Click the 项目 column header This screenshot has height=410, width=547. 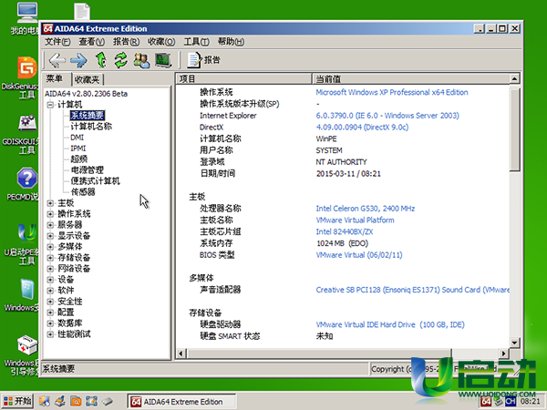click(x=243, y=79)
